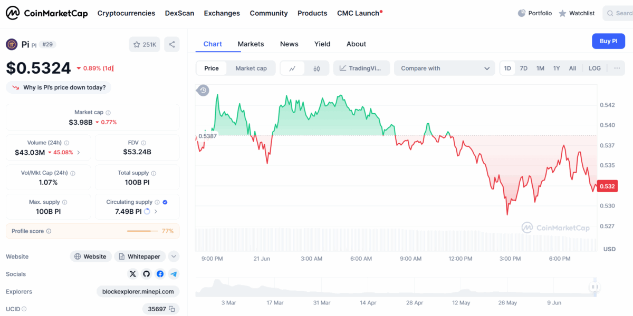633x316 pixels.
Task: Expand Circulating supply details arrow
Action: point(156,212)
